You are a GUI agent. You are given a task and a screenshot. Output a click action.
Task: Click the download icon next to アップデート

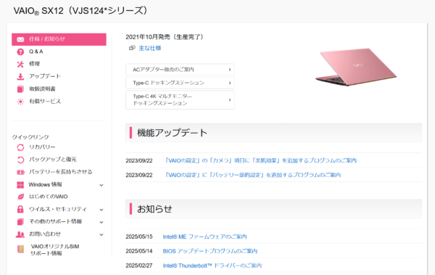(x=20, y=76)
